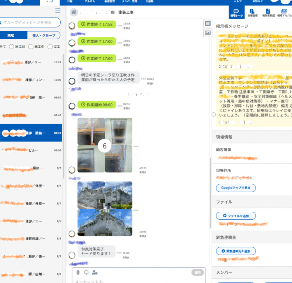
Task: Open options dots beside 明日の予定 message
Action: 143,79
